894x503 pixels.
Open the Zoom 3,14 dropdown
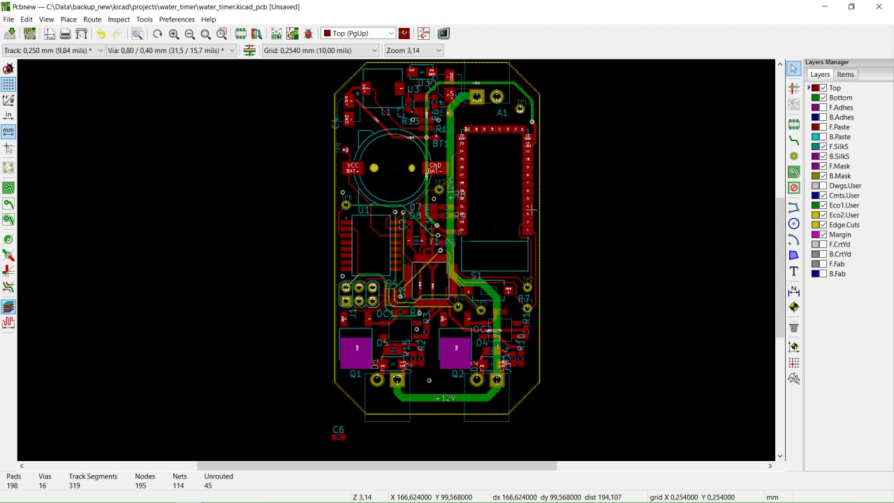pyautogui.click(x=414, y=50)
